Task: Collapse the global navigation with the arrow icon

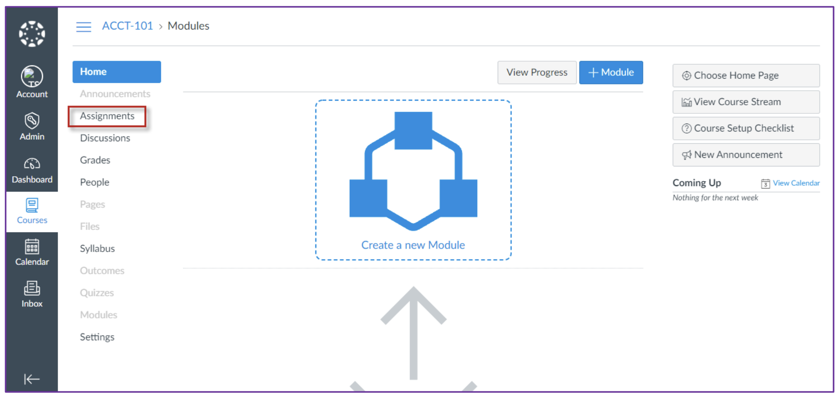Action: click(32, 379)
